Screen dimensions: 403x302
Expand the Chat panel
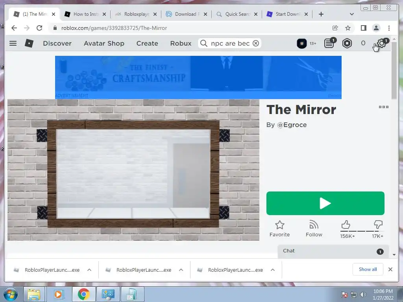333,251
